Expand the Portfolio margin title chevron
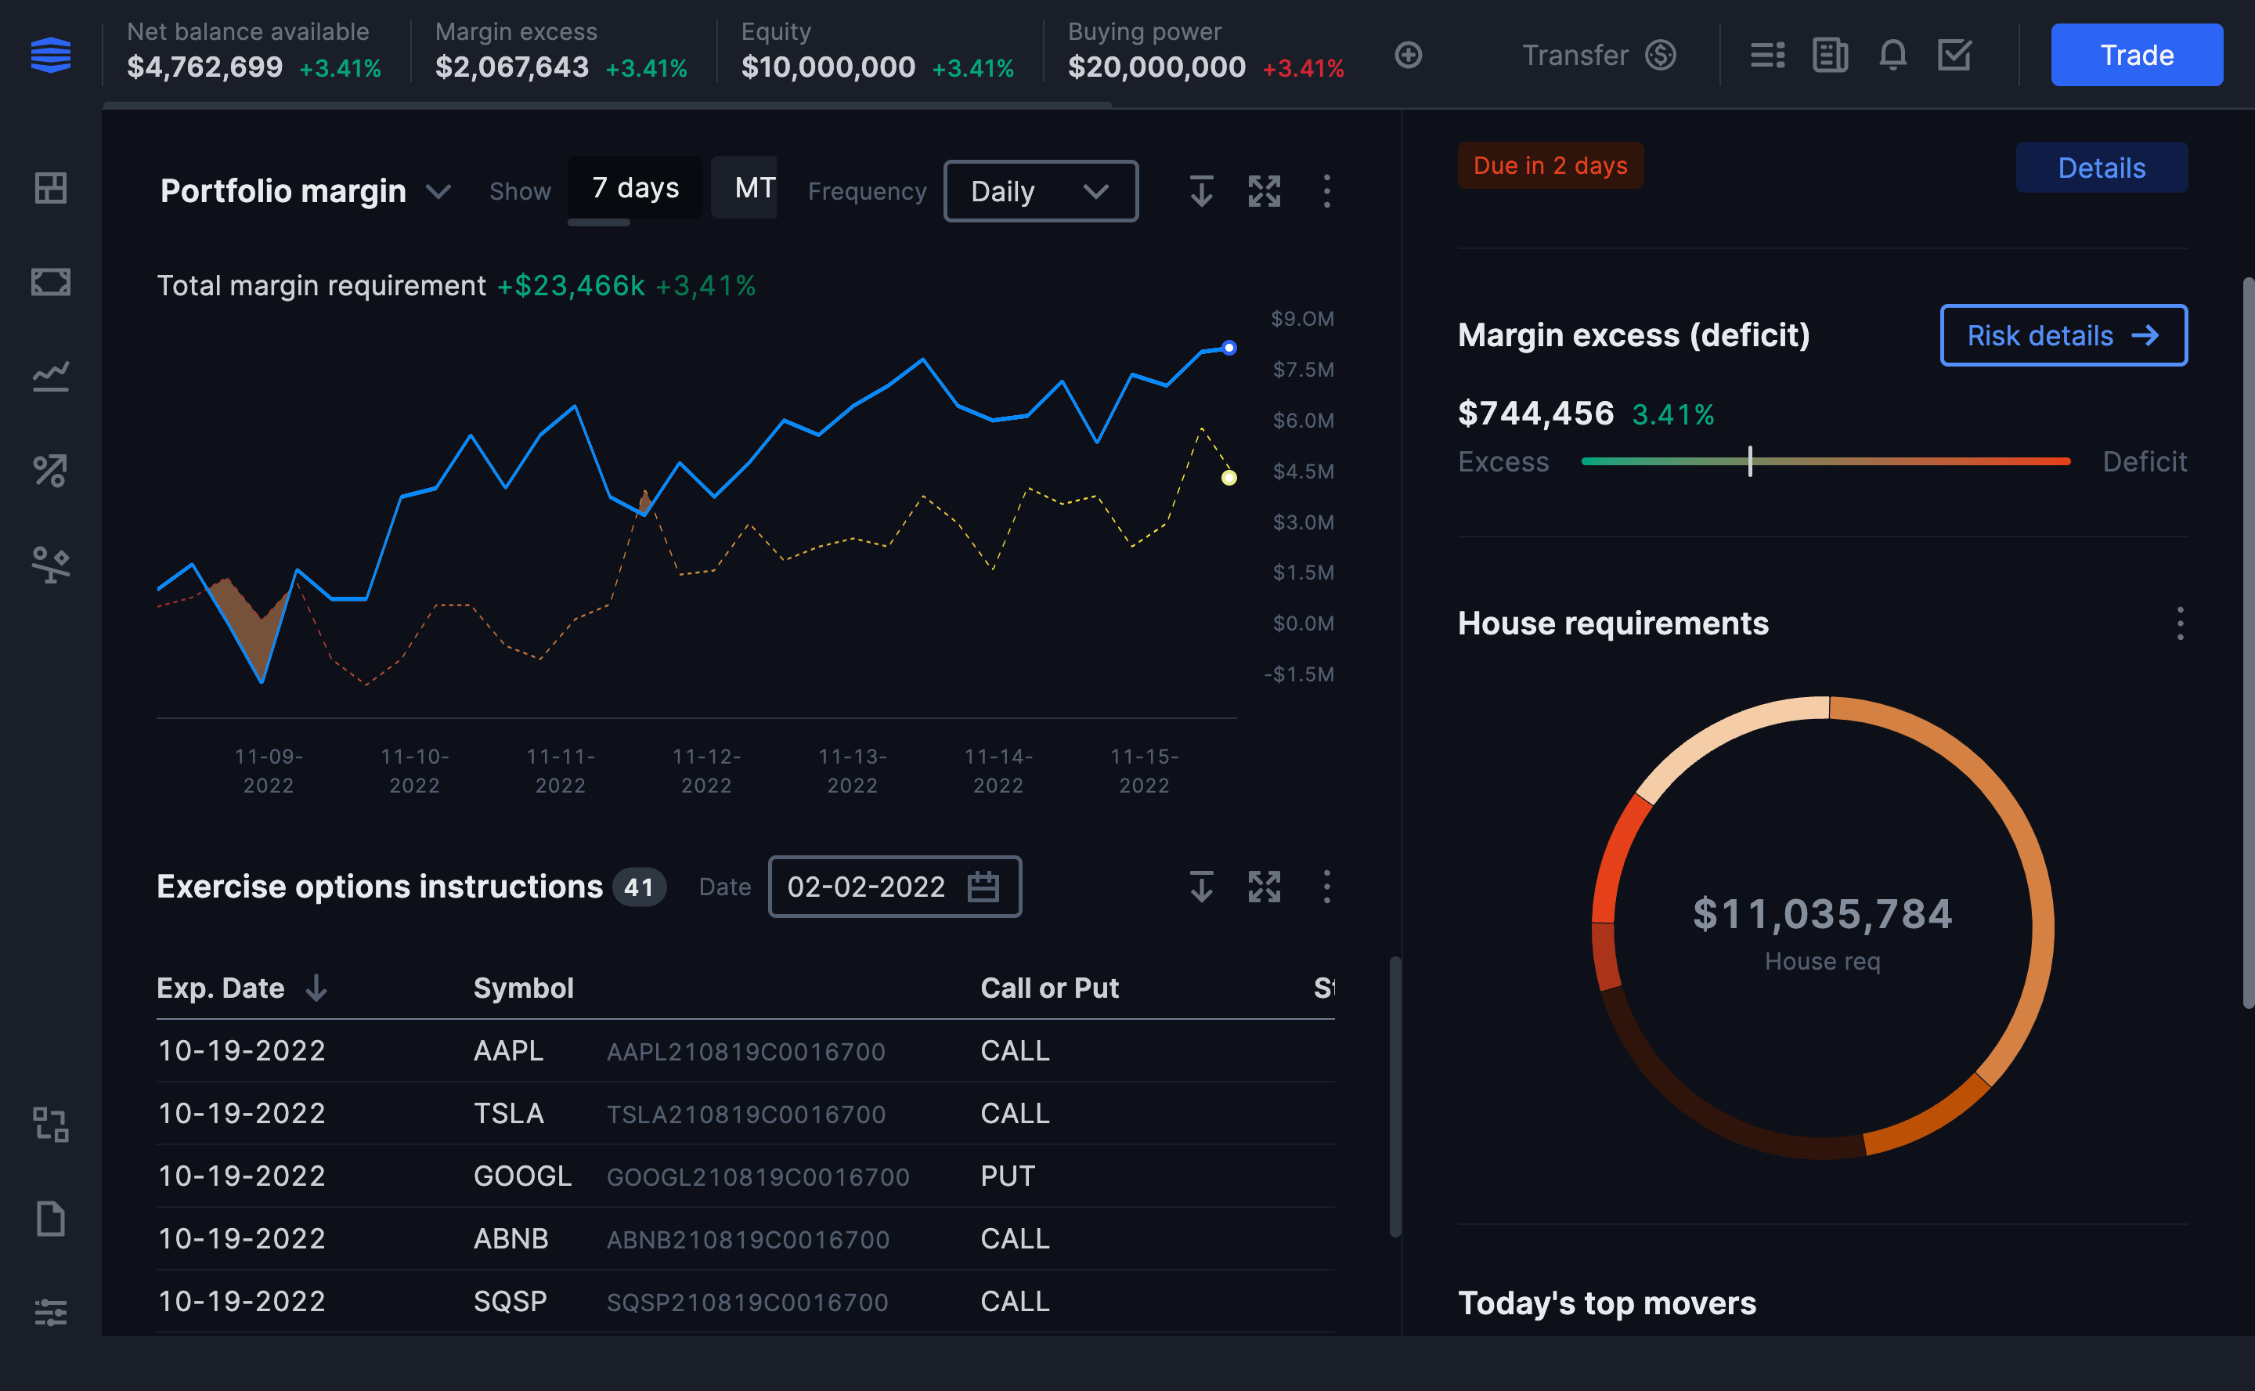 (x=438, y=191)
